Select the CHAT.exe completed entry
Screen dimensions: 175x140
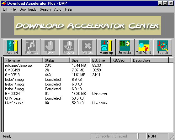(x=88, y=98)
